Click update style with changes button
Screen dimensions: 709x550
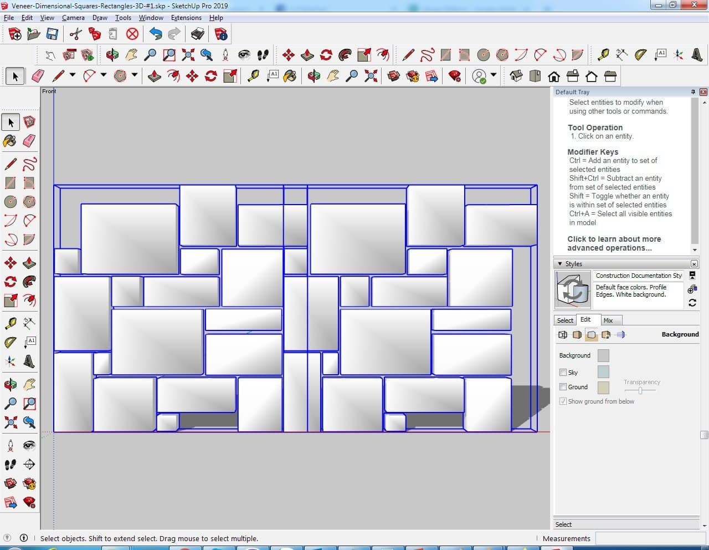[692, 303]
